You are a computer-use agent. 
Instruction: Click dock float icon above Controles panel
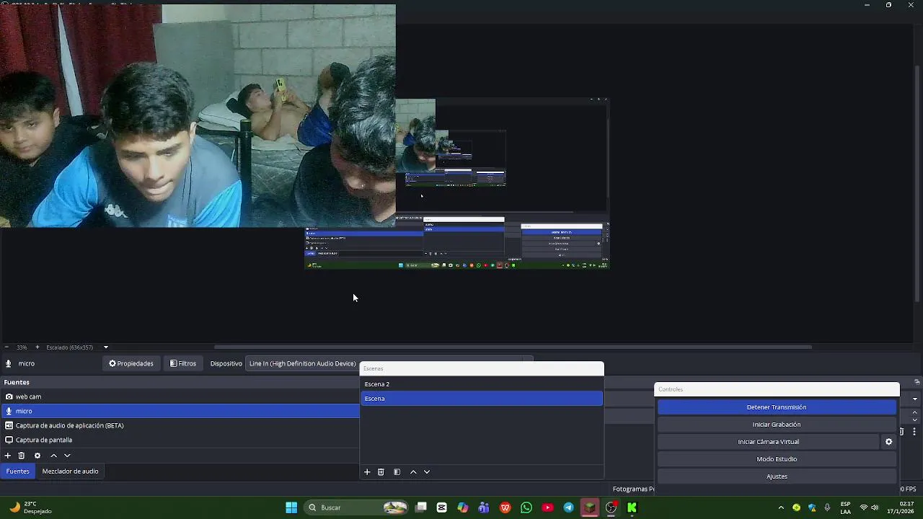[x=917, y=382]
